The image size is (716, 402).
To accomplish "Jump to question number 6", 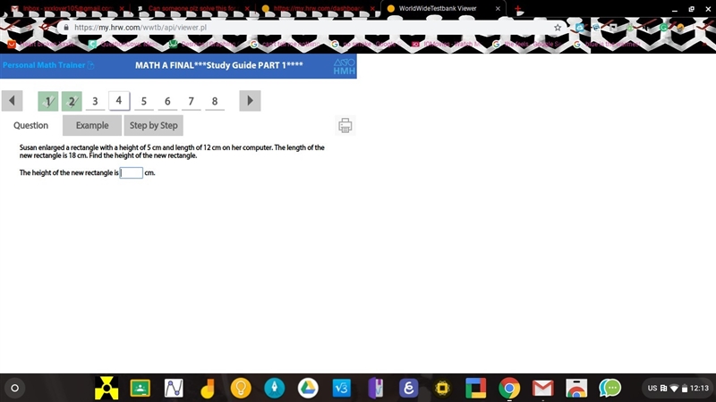I will tap(167, 101).
